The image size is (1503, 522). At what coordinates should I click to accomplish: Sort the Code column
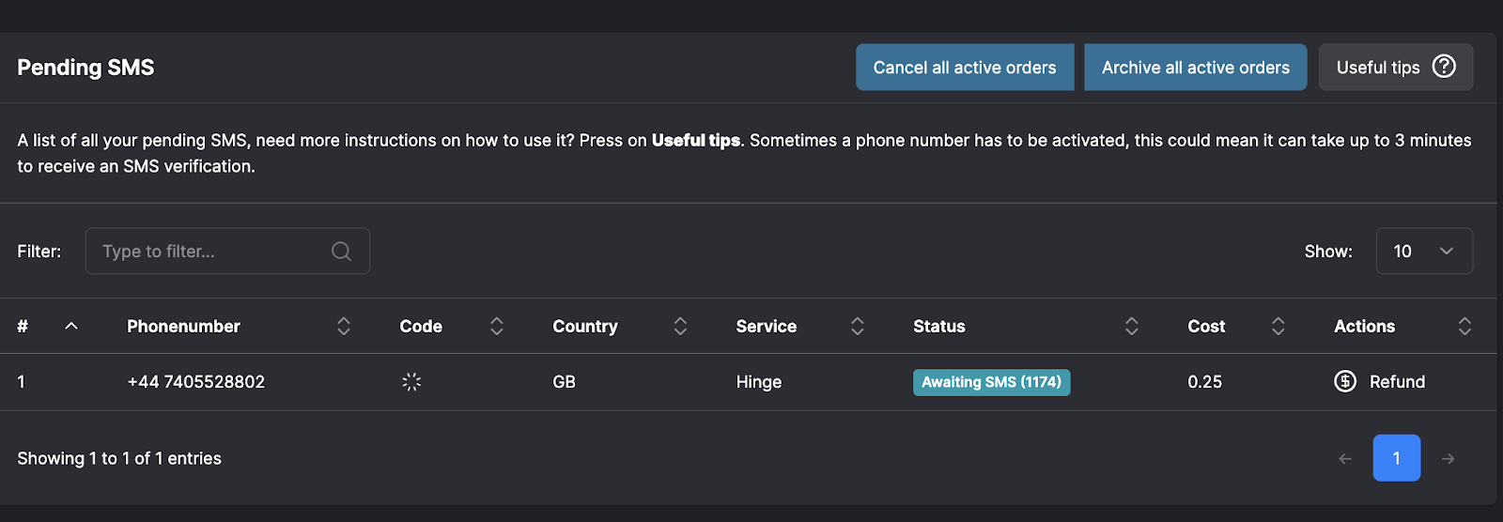497,326
